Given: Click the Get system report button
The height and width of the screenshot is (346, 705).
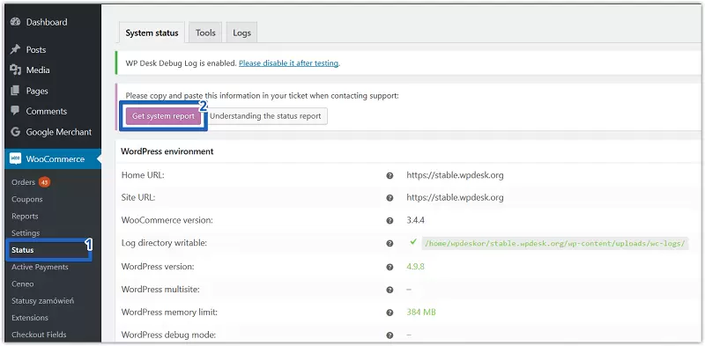Looking at the screenshot, I should tap(163, 116).
